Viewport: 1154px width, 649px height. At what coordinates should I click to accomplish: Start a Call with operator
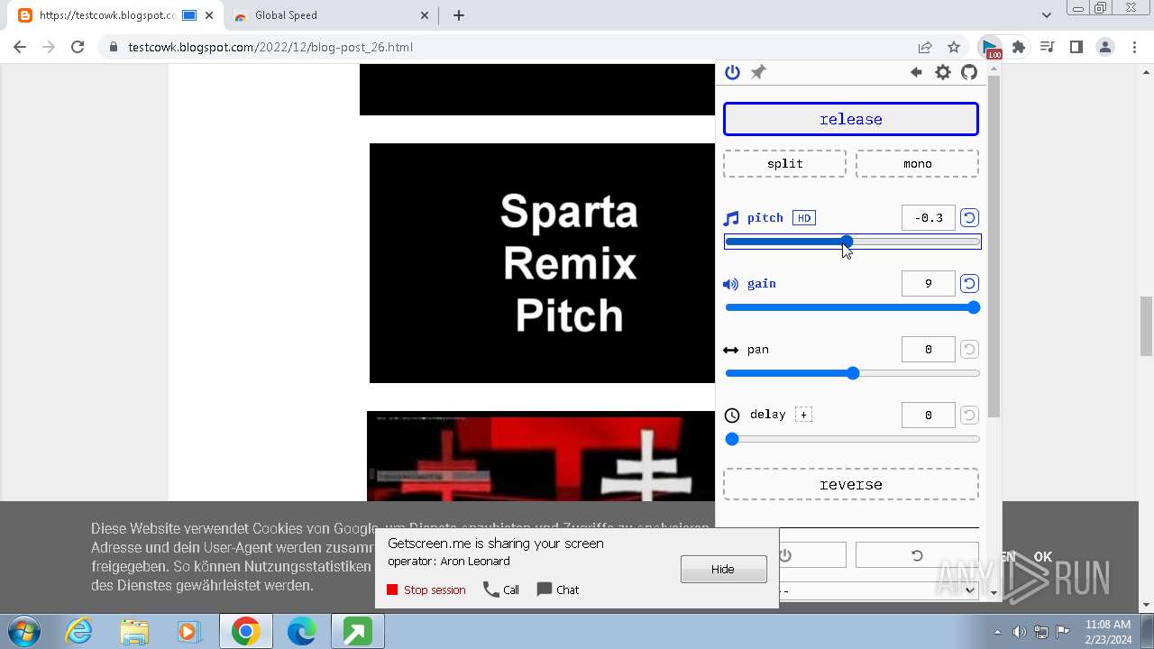click(501, 590)
